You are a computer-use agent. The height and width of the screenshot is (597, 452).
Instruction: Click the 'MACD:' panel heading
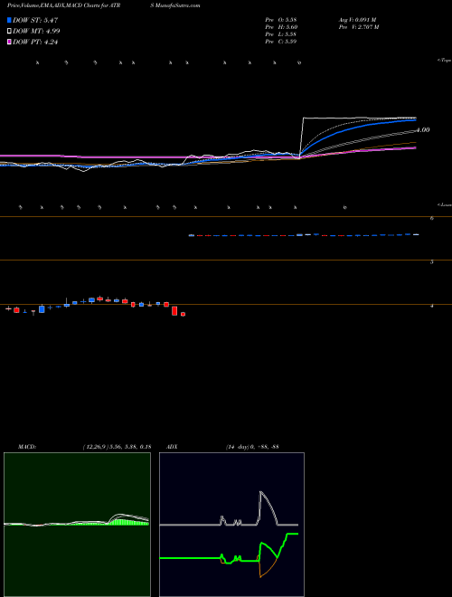(x=27, y=447)
